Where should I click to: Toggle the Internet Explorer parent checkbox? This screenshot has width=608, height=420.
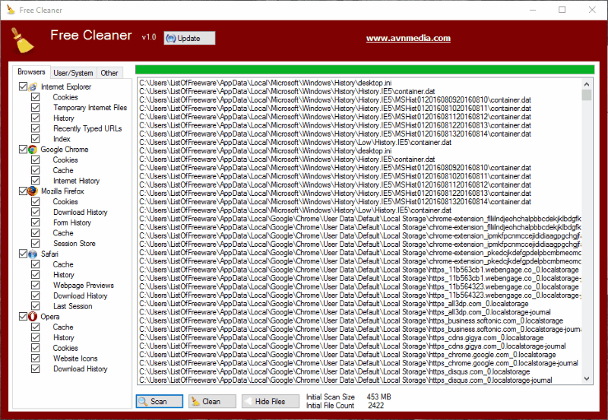(23, 87)
